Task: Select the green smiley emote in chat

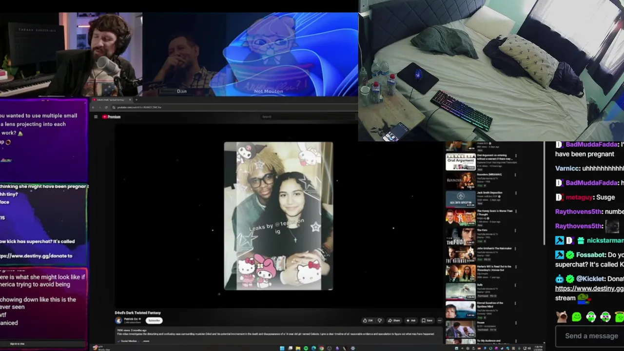Action: (577, 317)
